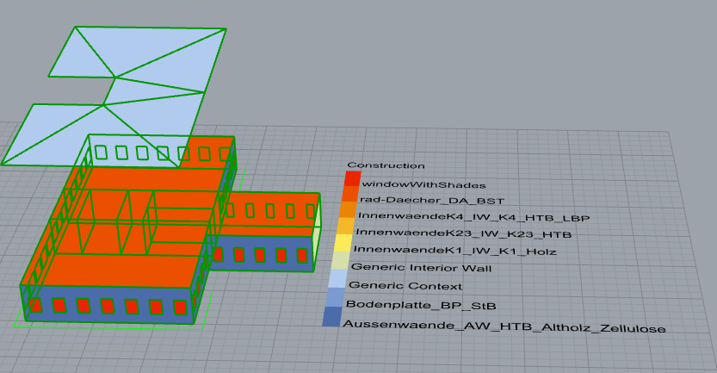Select the InnenwaendeK4_IW_K4_HTB_LBP legend text
Image resolution: width=717 pixels, height=373 pixels.
point(473,217)
